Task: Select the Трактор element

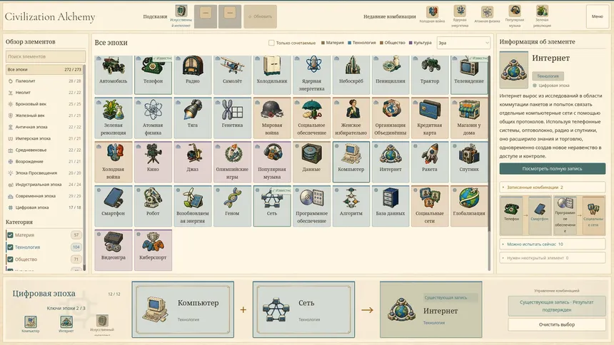Action: tap(430, 74)
